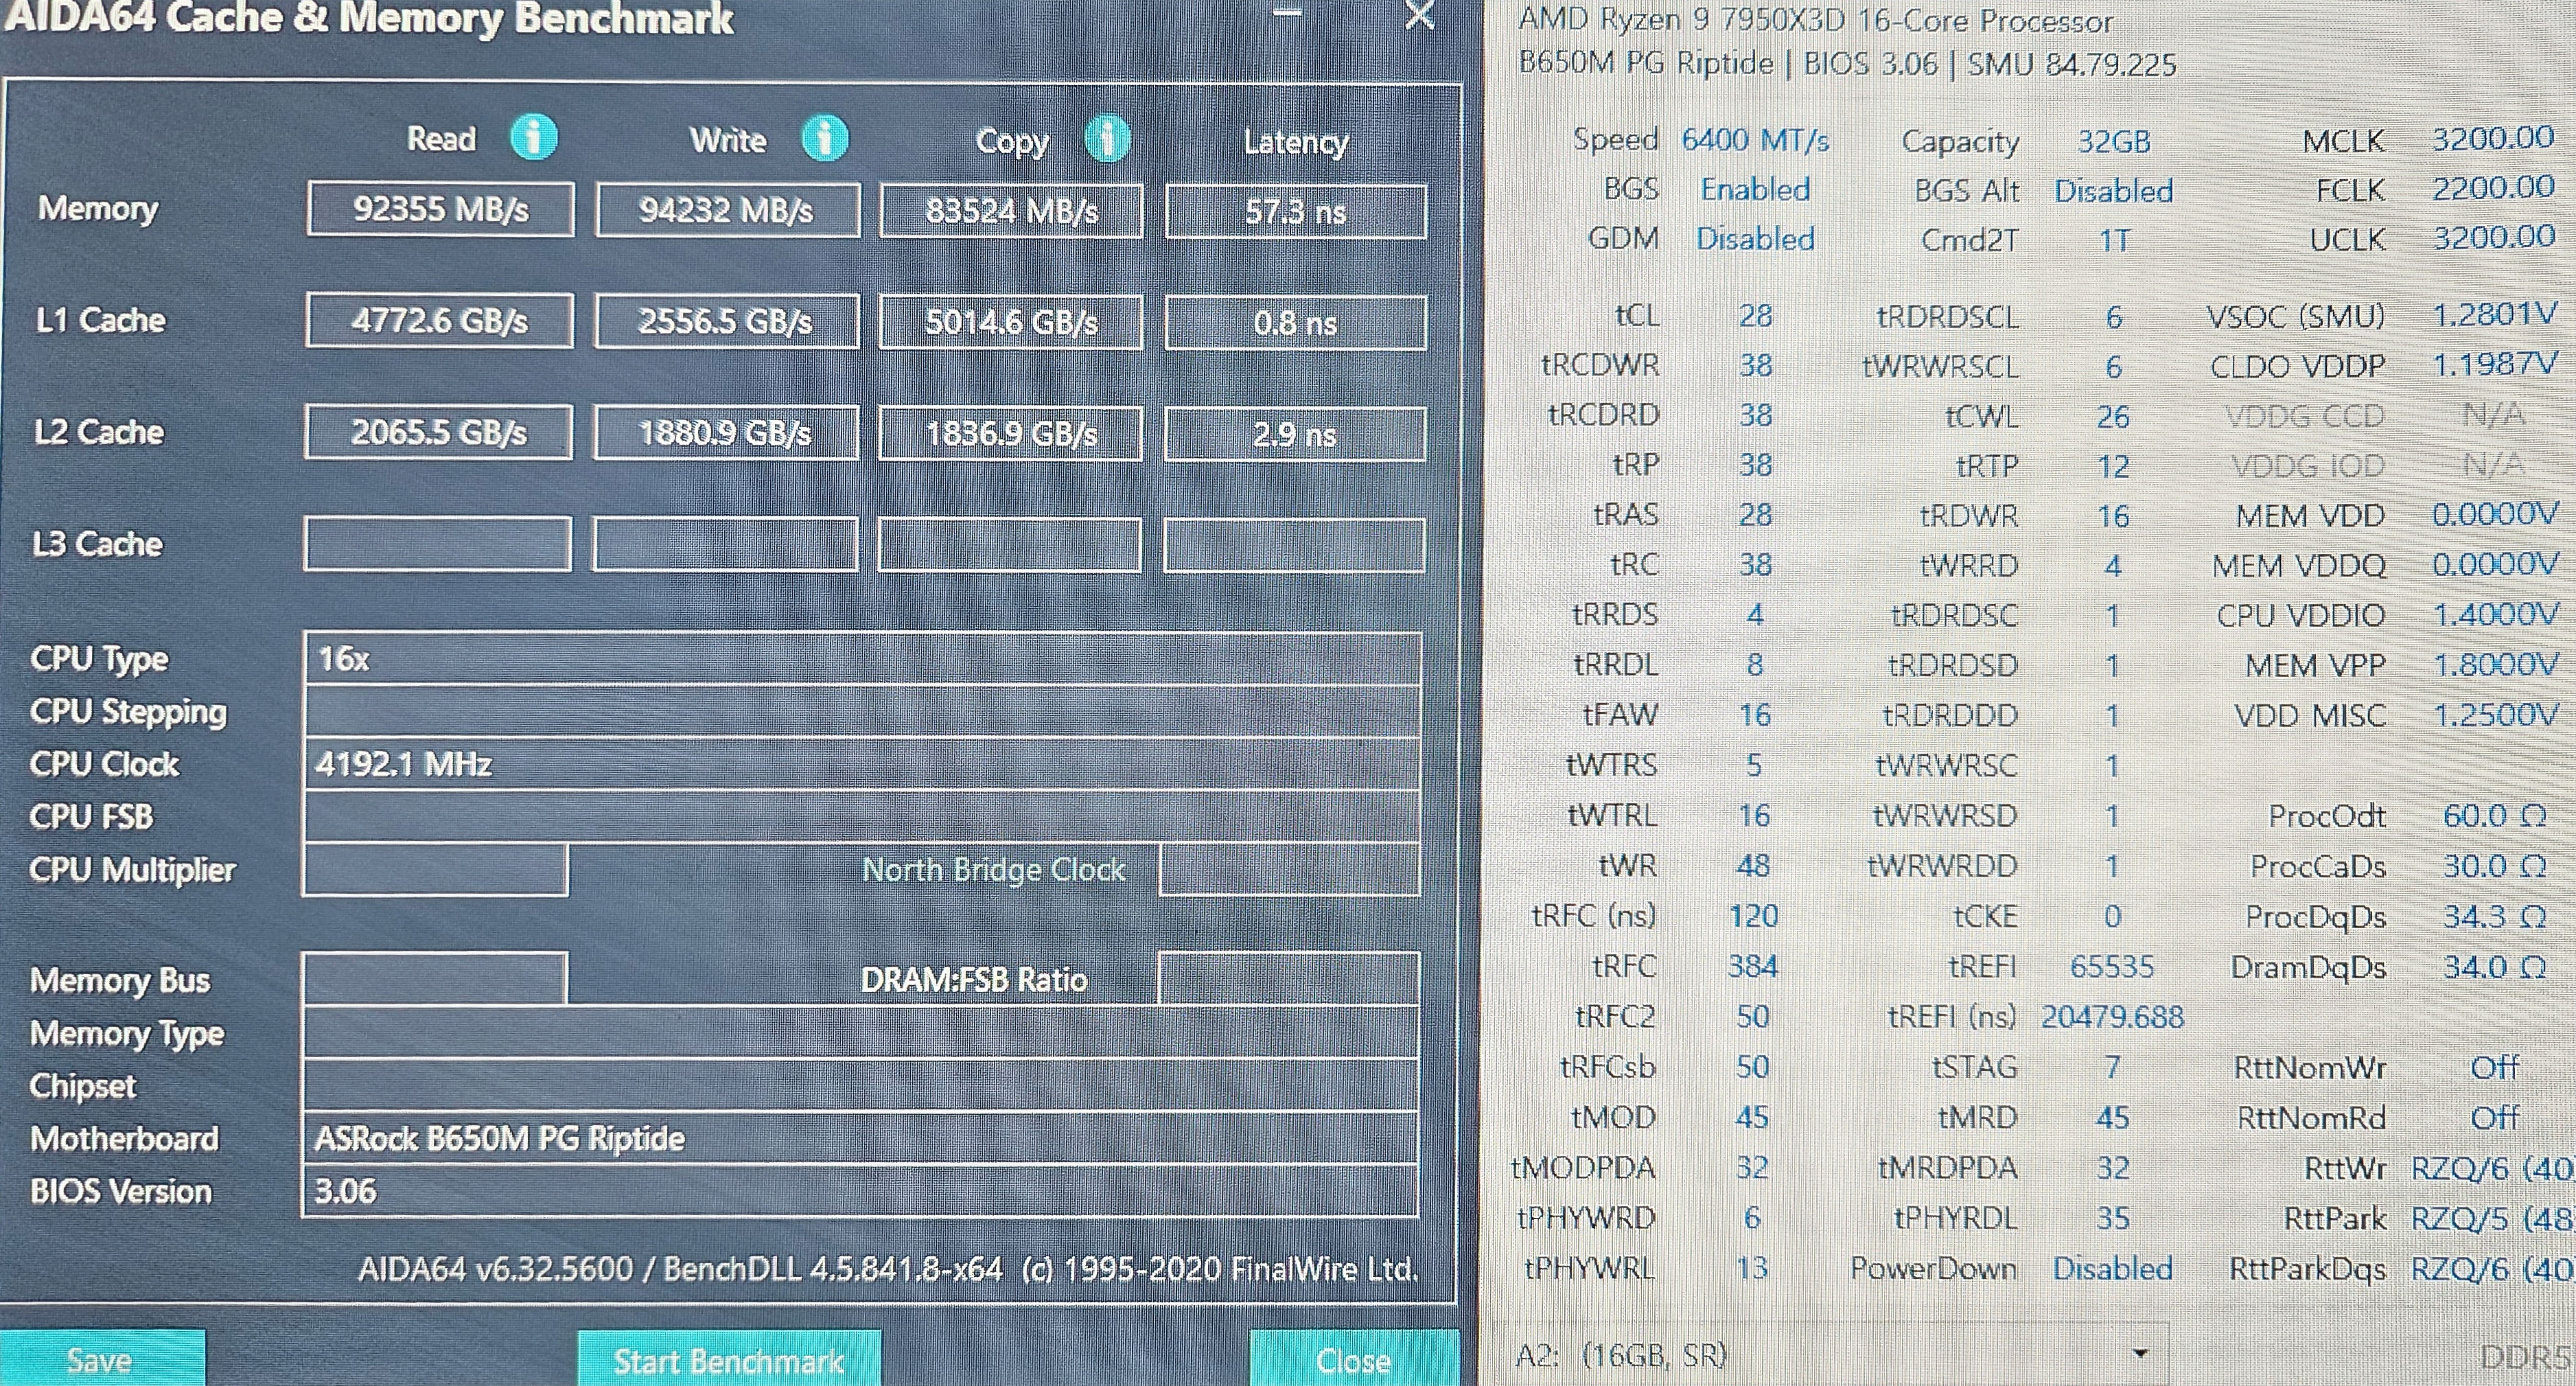Click BGS Alt value Disabled
This screenshot has height=1386, width=2576.
pyautogui.click(x=2113, y=191)
